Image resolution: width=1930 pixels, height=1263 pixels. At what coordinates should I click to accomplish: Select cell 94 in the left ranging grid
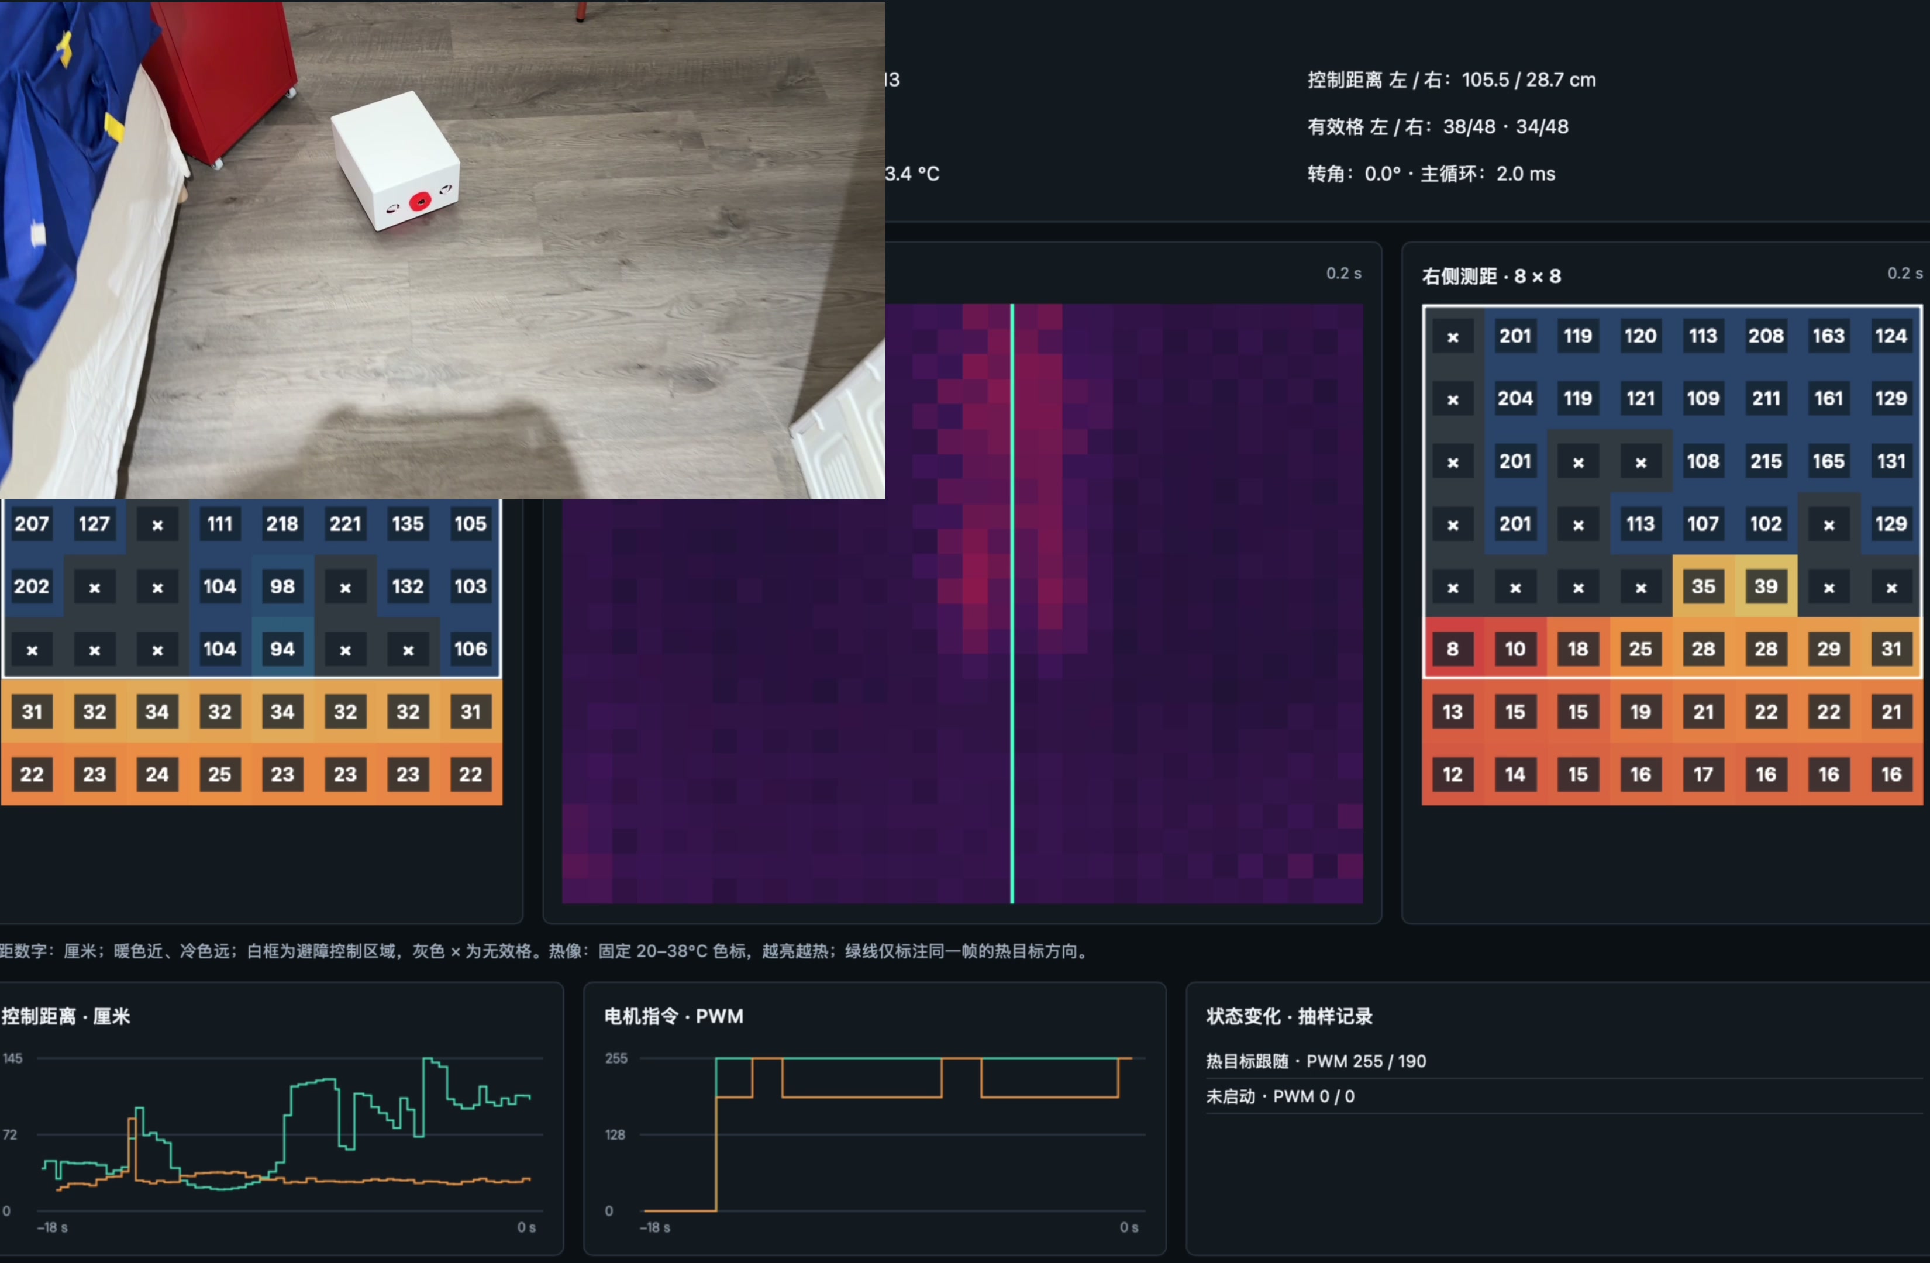[x=282, y=648]
